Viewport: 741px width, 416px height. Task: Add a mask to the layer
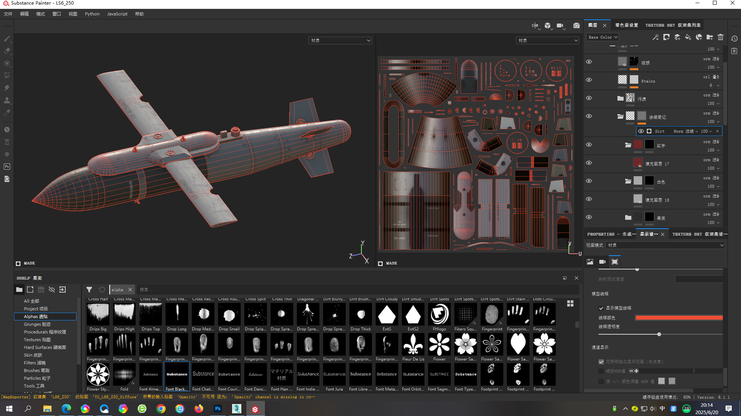[666, 37]
